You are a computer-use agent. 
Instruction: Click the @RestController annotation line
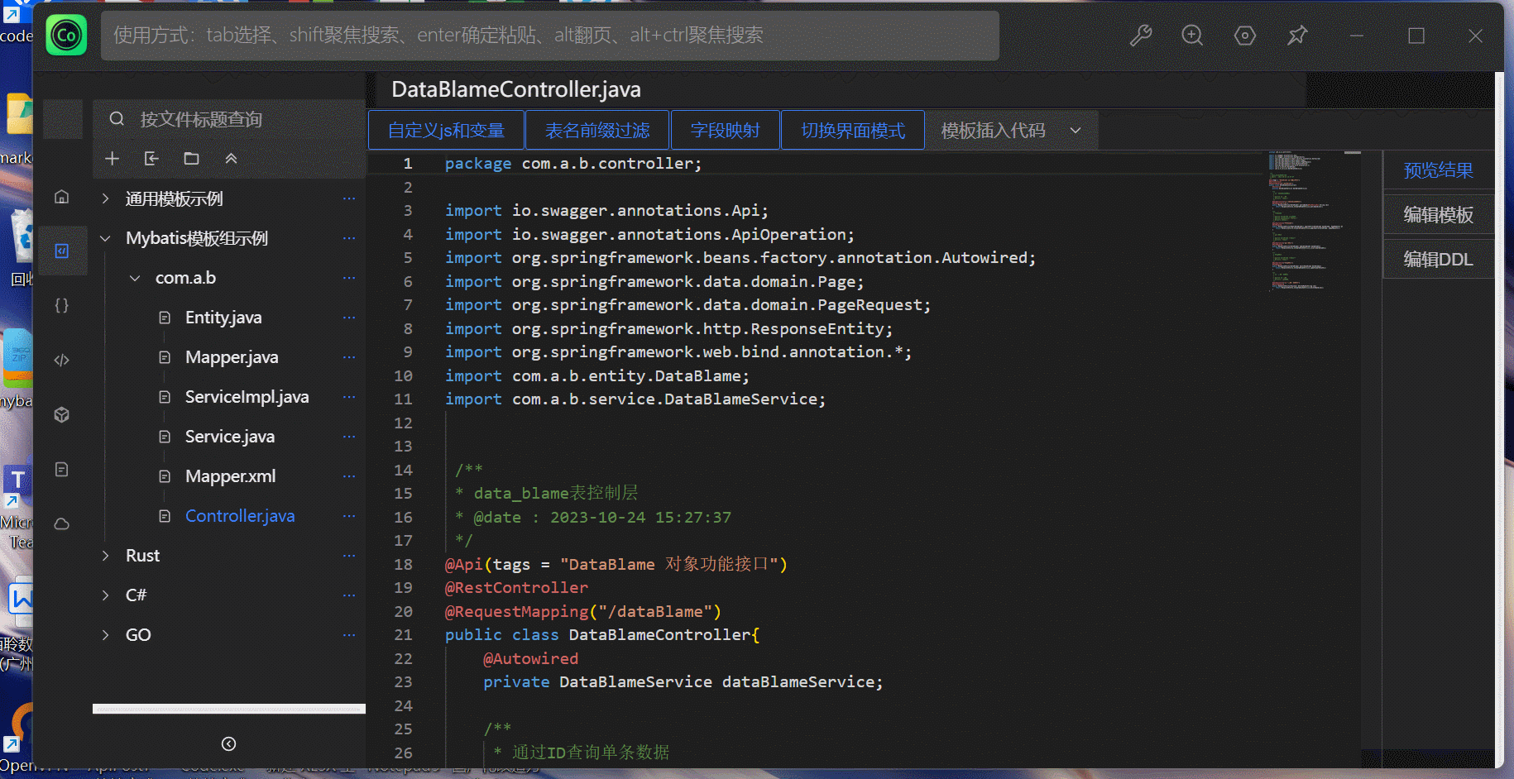[x=517, y=588]
